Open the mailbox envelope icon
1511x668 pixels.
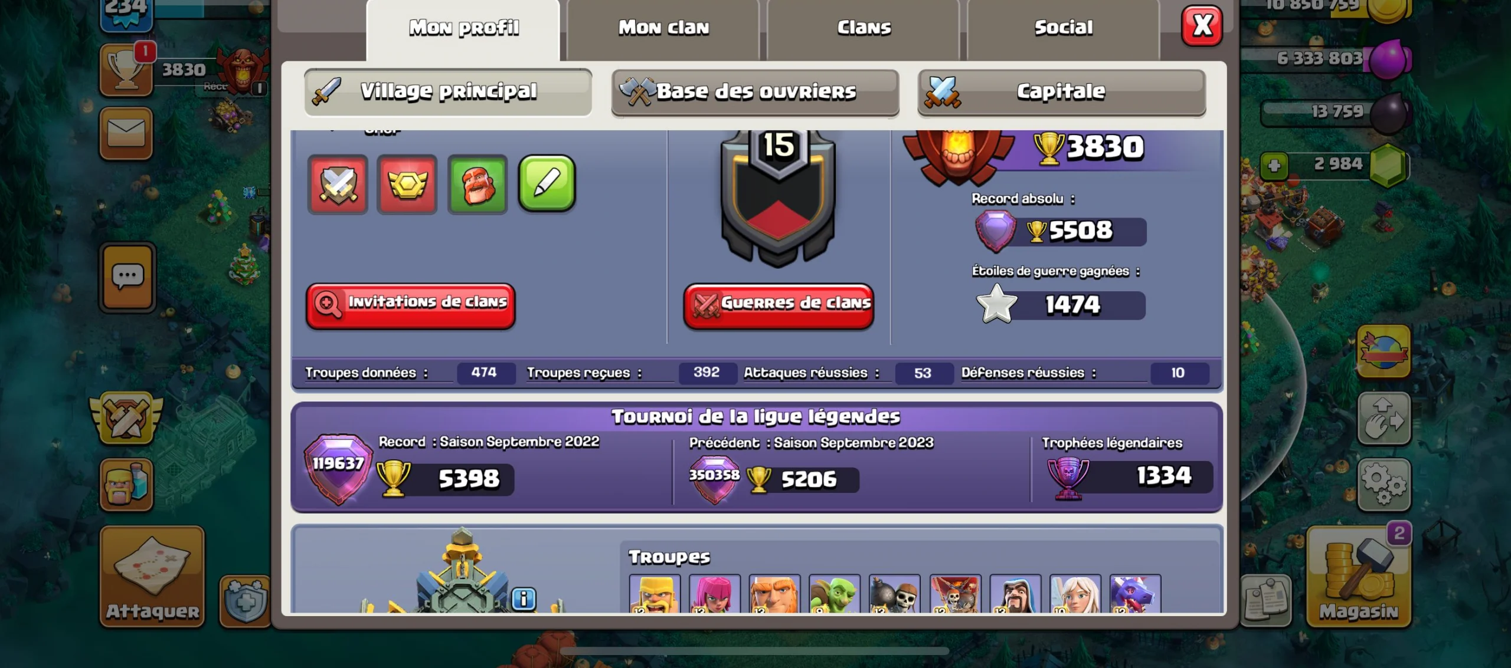tap(126, 133)
